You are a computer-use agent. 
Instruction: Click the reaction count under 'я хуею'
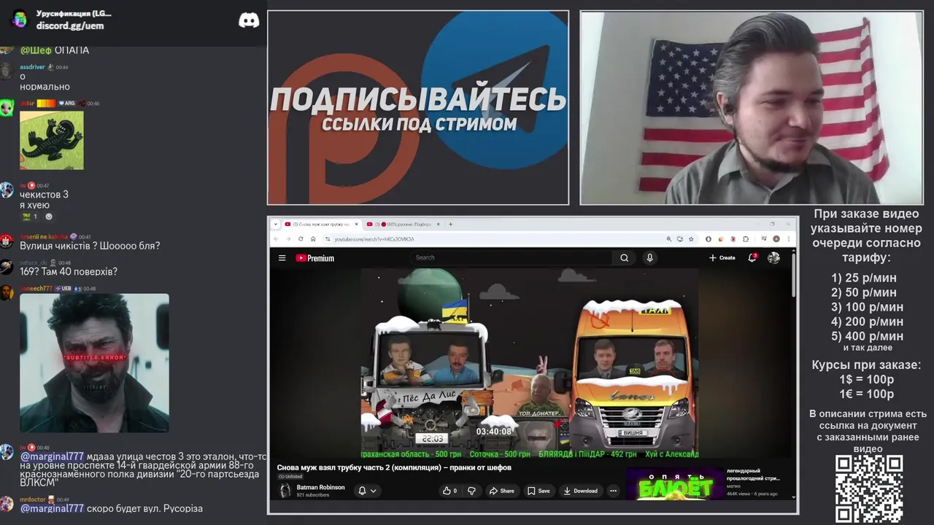[x=30, y=217]
